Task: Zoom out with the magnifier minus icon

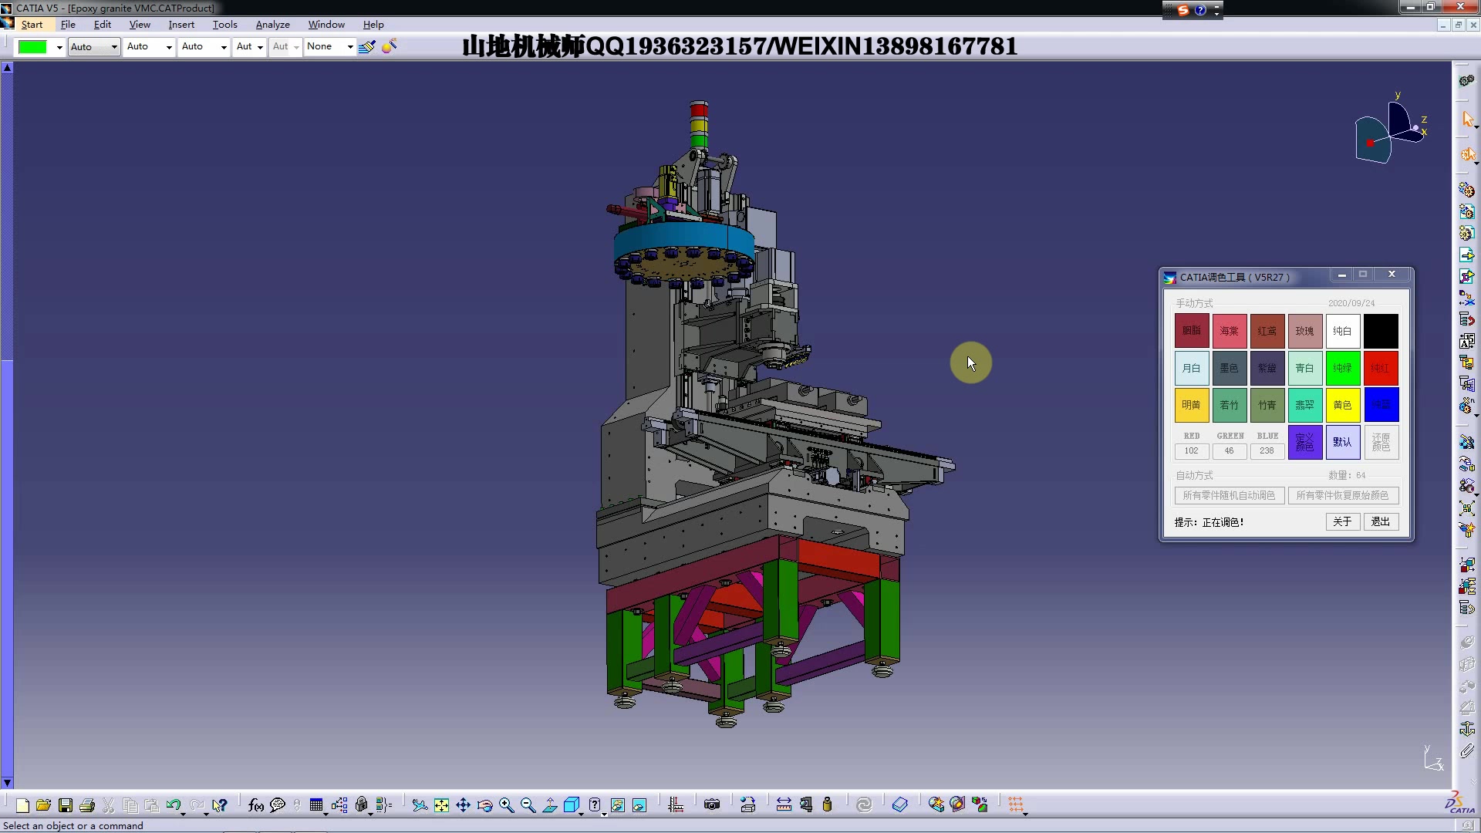Action: pos(528,805)
